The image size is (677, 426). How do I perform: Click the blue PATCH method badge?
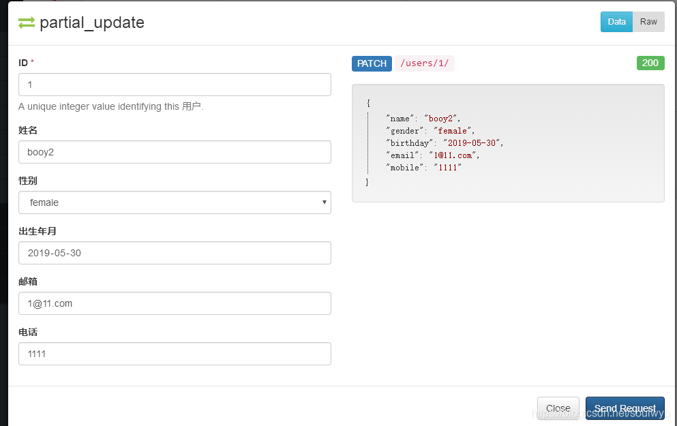point(372,63)
